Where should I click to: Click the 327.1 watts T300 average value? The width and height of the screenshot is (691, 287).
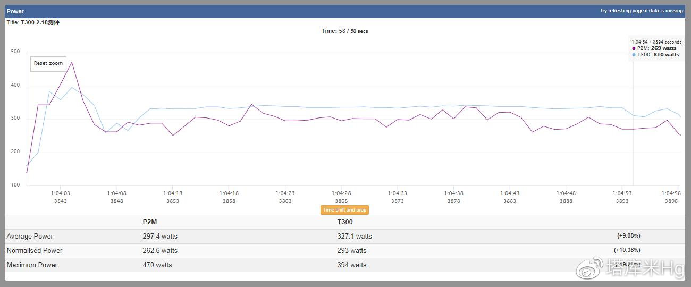tap(355, 237)
